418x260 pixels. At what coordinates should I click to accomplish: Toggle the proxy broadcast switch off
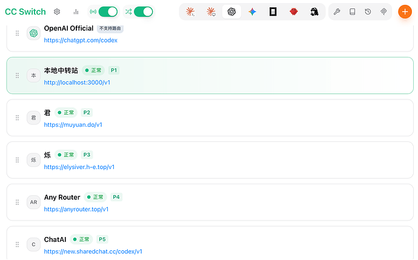[x=108, y=12]
